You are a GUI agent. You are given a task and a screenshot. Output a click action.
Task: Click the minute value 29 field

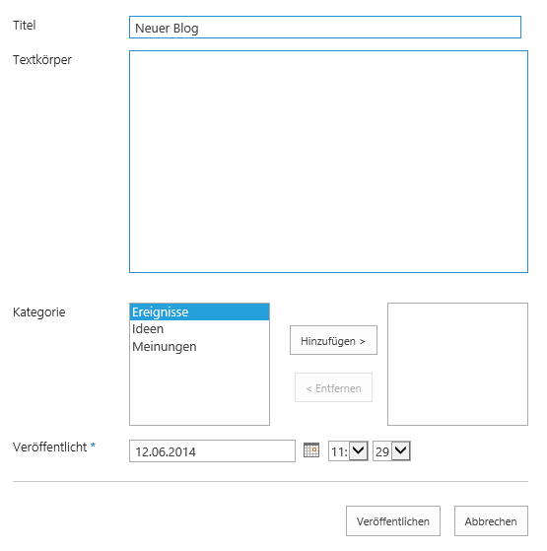(382, 451)
